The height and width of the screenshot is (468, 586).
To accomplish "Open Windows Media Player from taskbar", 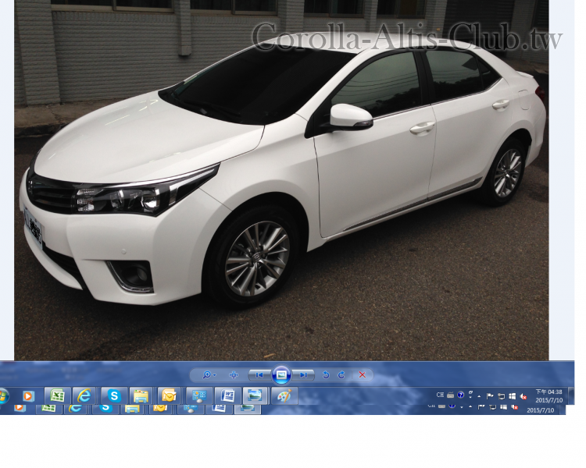I will (28, 396).
